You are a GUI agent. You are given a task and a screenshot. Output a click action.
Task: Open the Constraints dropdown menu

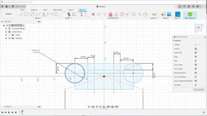[x=113, y=18]
